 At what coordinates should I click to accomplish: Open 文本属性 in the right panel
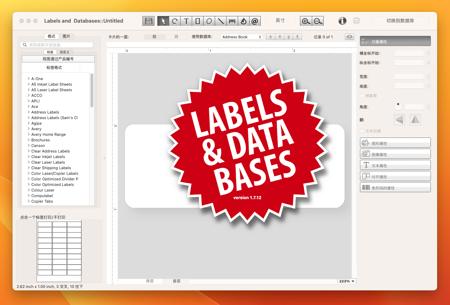395,165
